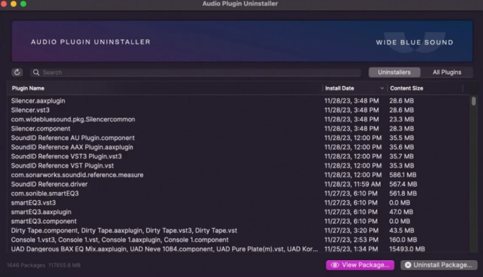Sort the list by Content Size
483x277 pixels.
[406, 88]
